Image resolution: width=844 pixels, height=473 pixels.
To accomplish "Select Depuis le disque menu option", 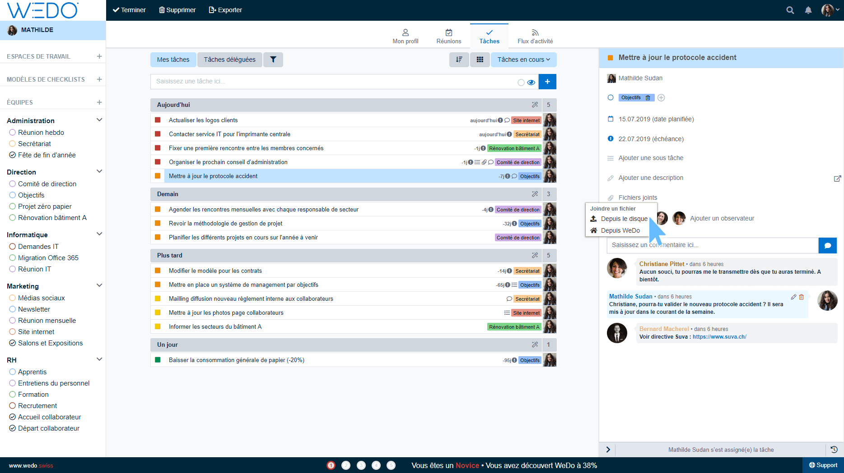I will (x=624, y=219).
